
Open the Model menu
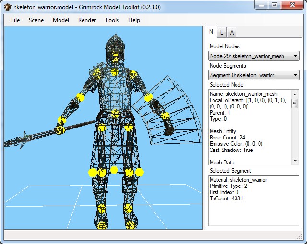tap(61, 20)
